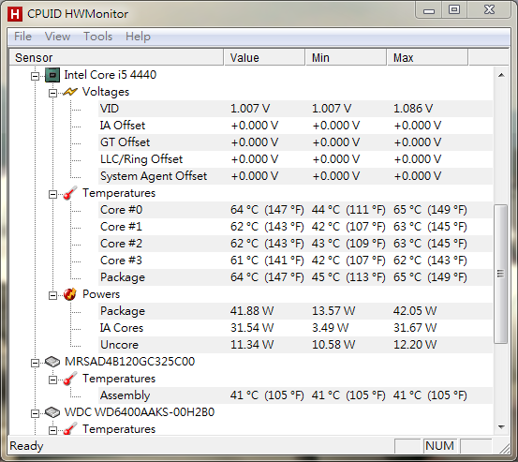Click the Powers flame icon
518x462 pixels.
[70, 294]
